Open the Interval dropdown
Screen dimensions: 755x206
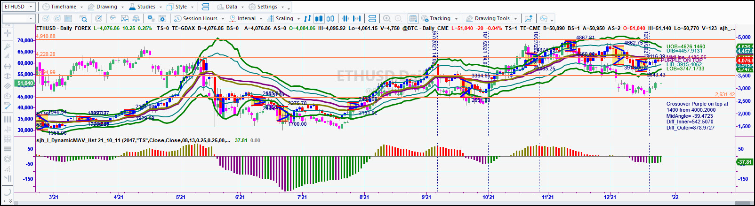[246, 18]
